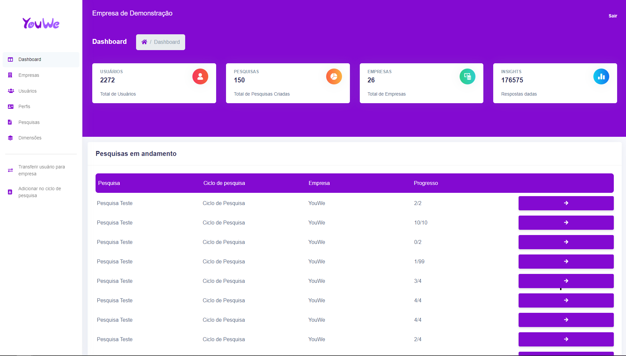The image size is (626, 356).
Task: Click the red user icon on Usuários card
Action: [200, 76]
